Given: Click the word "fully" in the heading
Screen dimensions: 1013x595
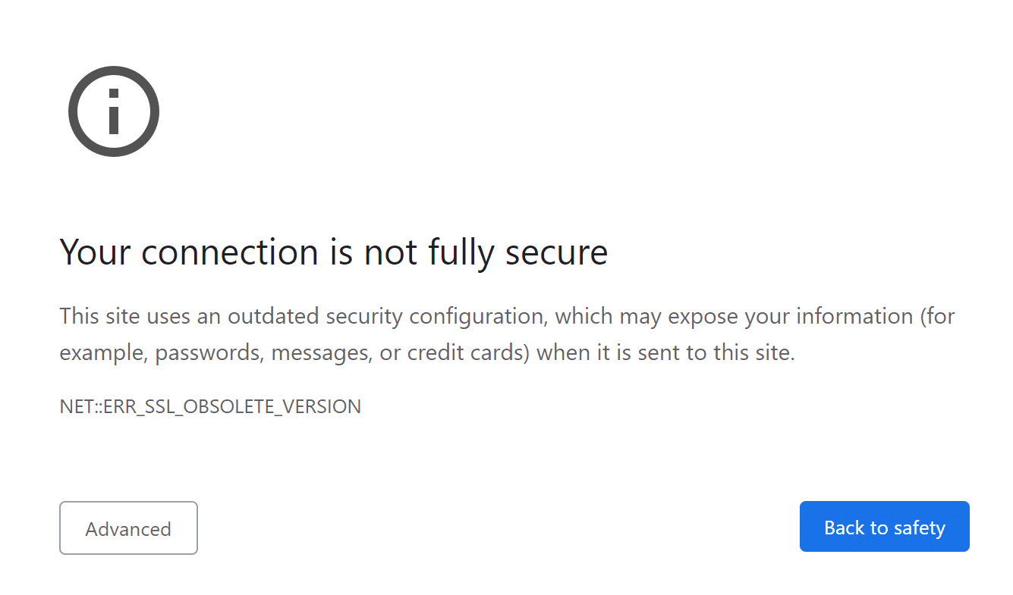Looking at the screenshot, I should (462, 252).
